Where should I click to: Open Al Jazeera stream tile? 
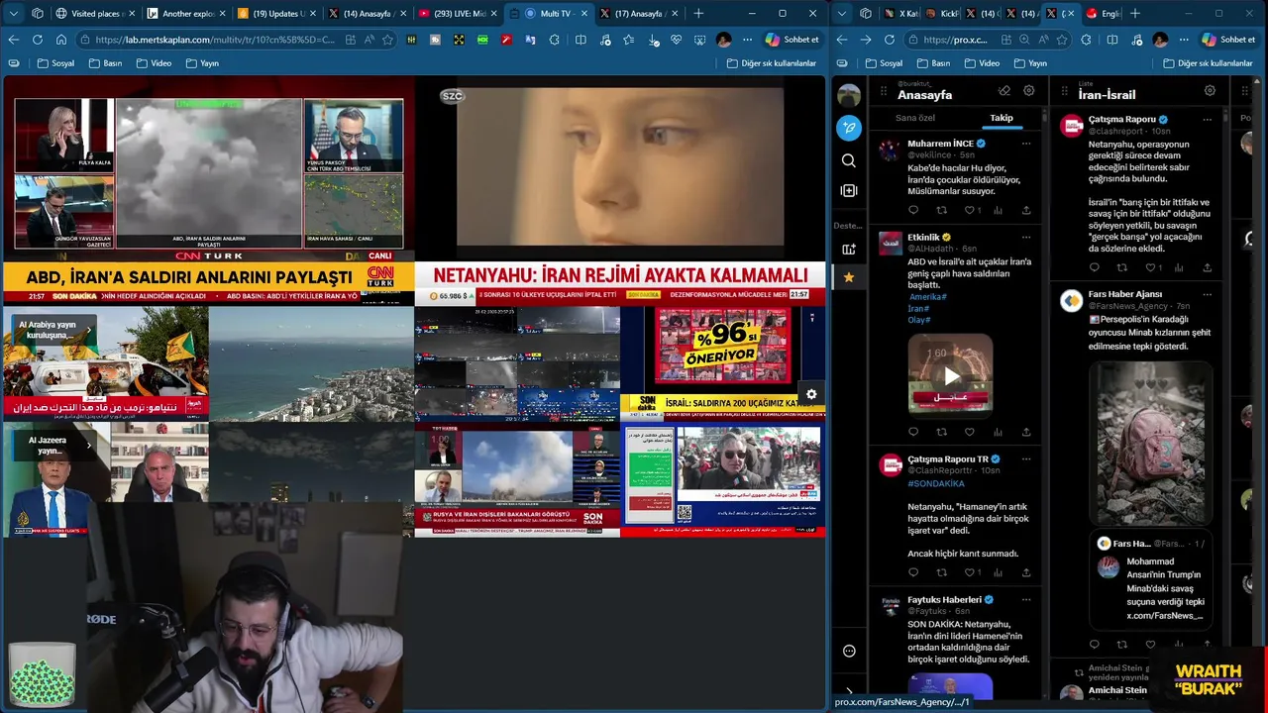105,480
